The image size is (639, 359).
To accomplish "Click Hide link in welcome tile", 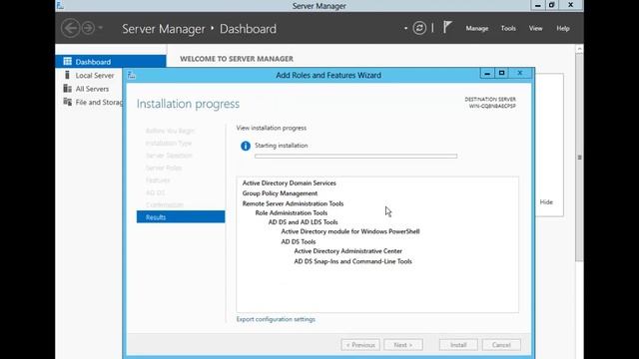I will (x=546, y=201).
